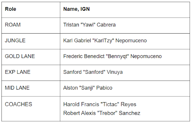The height and width of the screenshot is (124, 192).
Task: Click the MID LANE cell
Action: tap(31, 89)
